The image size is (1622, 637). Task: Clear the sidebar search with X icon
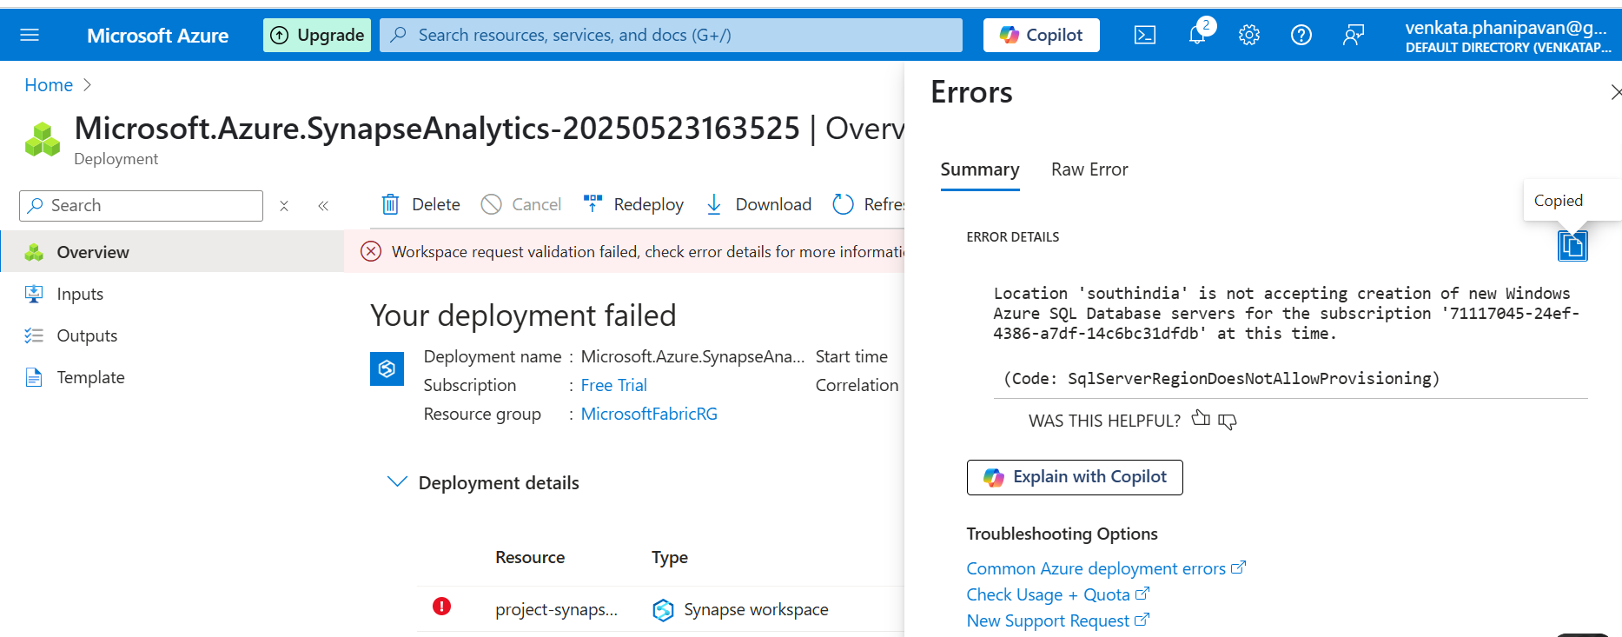[x=284, y=206]
